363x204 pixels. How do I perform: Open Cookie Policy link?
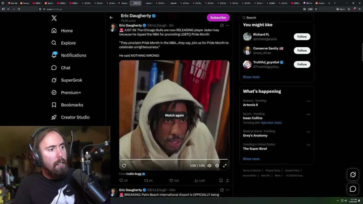(292, 171)
